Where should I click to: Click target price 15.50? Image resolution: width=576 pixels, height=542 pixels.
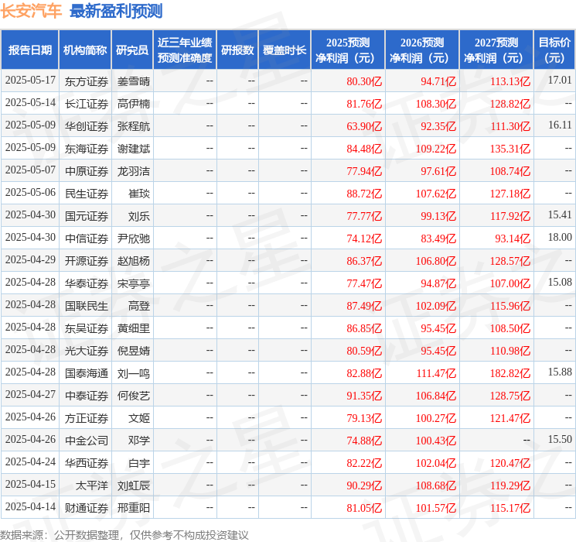click(x=560, y=439)
